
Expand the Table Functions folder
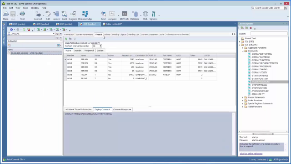tap(243, 107)
